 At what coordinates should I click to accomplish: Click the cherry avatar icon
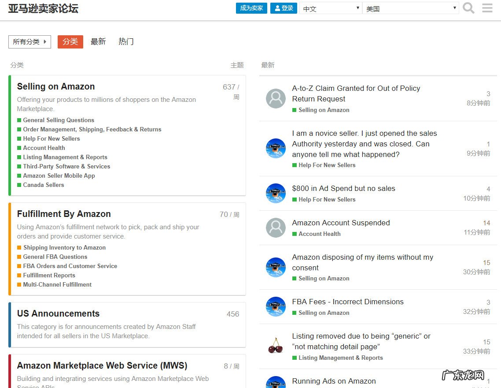point(276,346)
